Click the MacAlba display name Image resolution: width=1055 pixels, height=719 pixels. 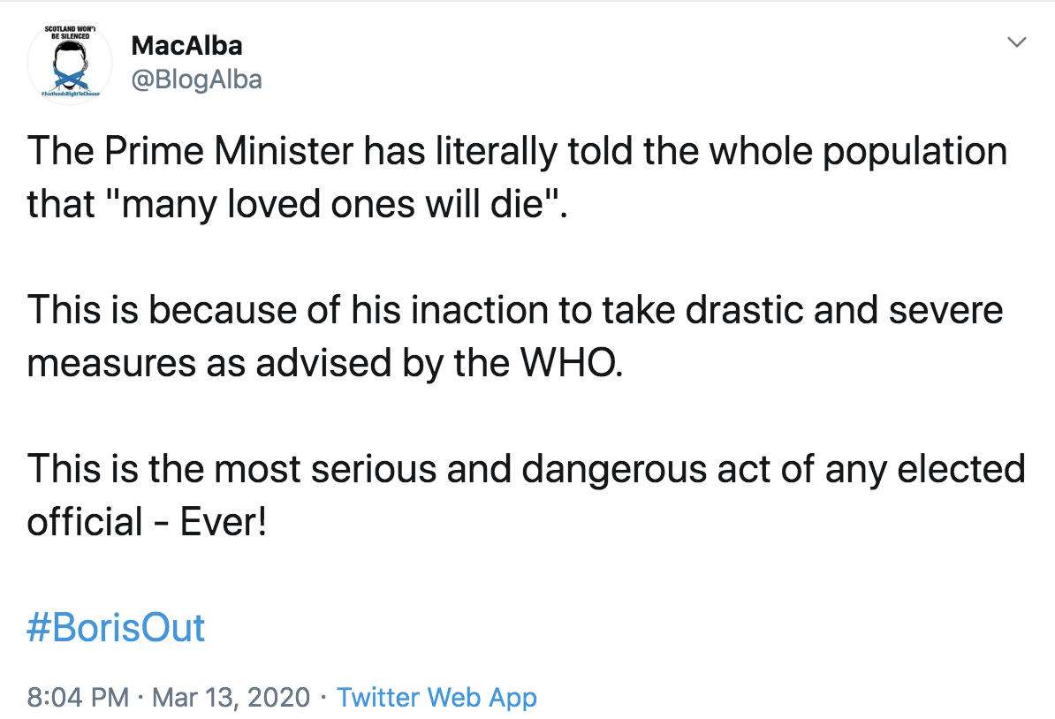click(x=186, y=44)
